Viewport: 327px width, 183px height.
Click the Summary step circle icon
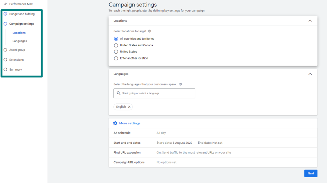pos(5,70)
